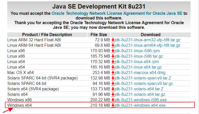Click red download arrow for linux-i586.rpm
This screenshot has width=199, height=114.
(x=113, y=51)
